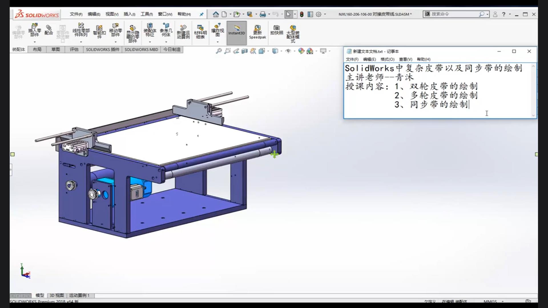Click the Zoom to Fit magnifier icon
Screen dimensions: 548x308
(219, 51)
